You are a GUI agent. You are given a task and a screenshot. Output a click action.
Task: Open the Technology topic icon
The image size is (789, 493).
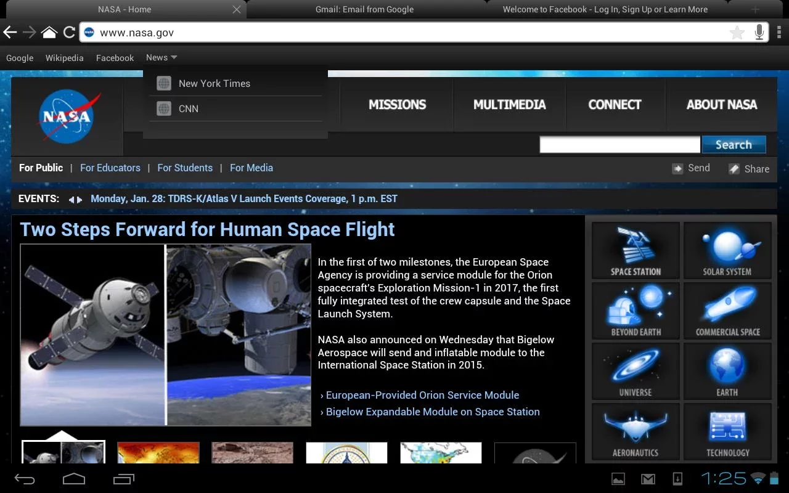727,431
